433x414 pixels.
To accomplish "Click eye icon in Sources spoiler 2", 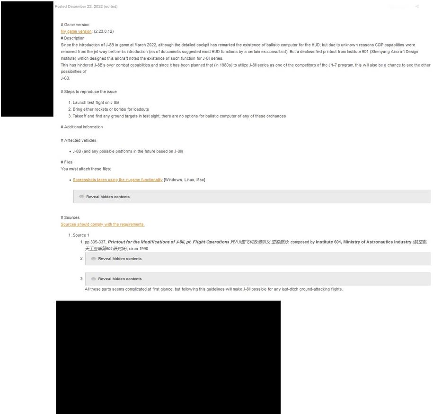I will (94, 259).
